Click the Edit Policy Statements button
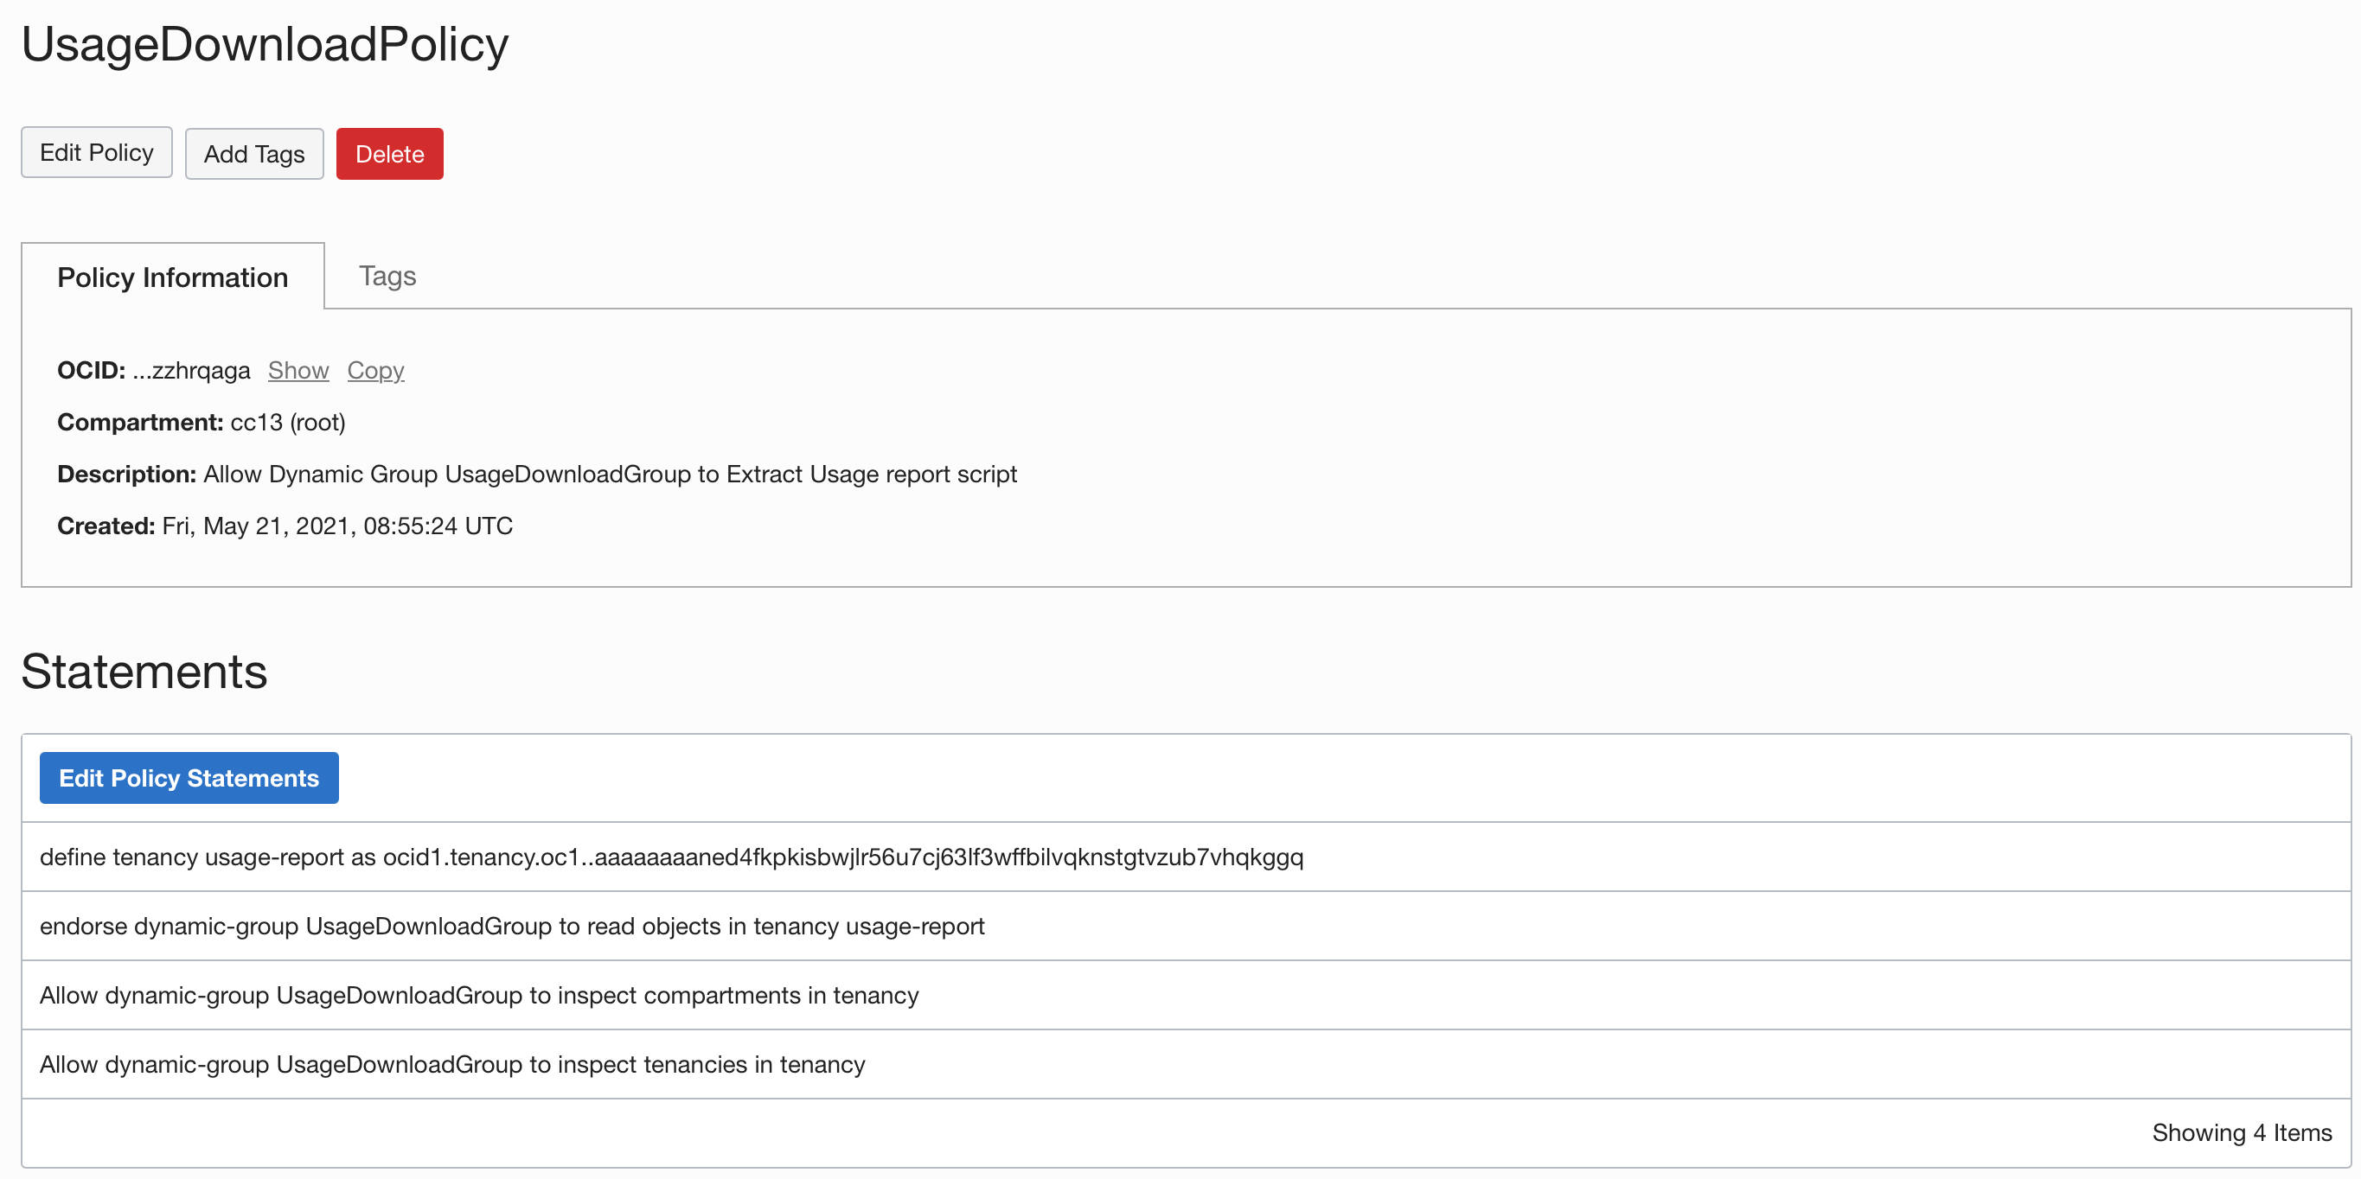 pyautogui.click(x=188, y=777)
